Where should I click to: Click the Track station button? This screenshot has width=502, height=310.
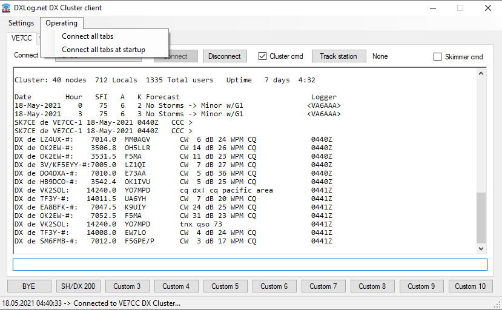coord(339,56)
